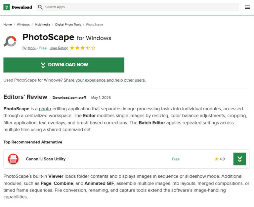Click the Free label beside Mooii
The image size is (254, 207).
point(43,48)
